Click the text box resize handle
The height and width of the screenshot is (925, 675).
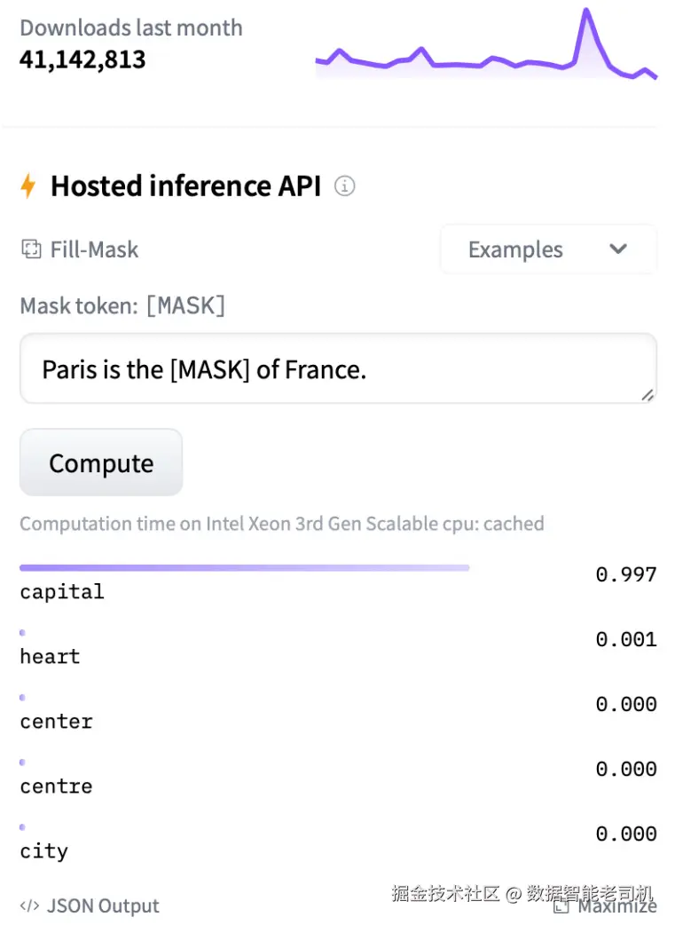(x=648, y=395)
